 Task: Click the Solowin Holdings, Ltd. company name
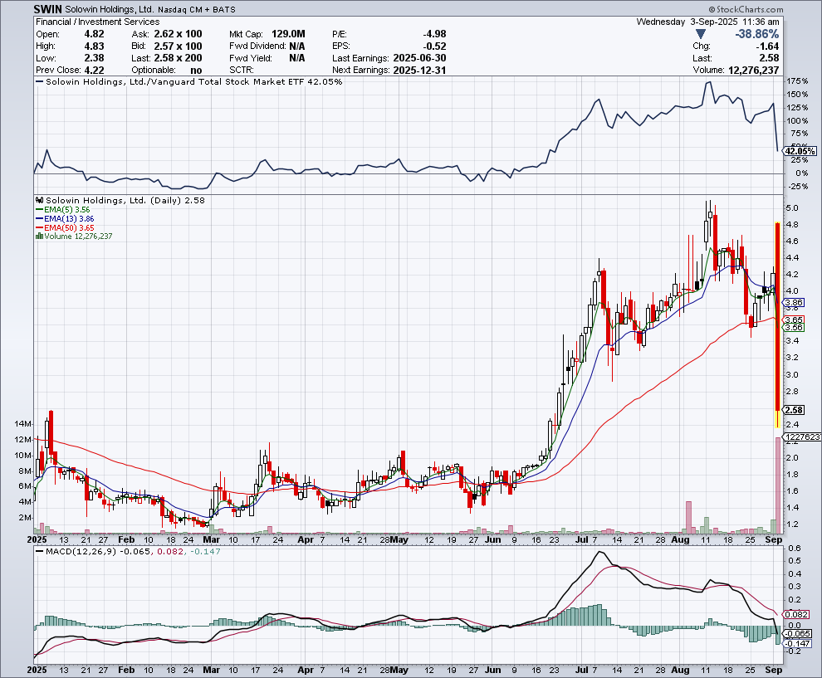(109, 9)
